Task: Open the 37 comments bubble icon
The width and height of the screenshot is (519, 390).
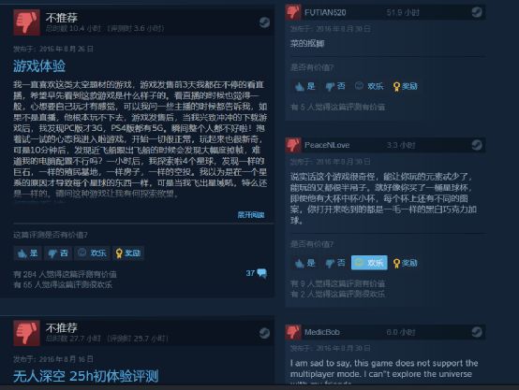Action: [261, 273]
